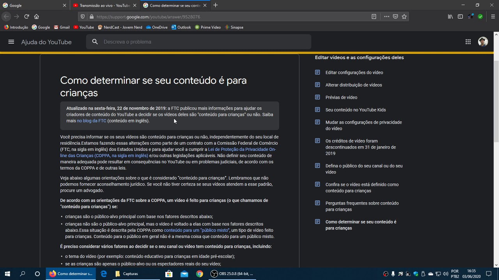
Task: Open Defina o público do seu canal article
Action: click(x=364, y=169)
